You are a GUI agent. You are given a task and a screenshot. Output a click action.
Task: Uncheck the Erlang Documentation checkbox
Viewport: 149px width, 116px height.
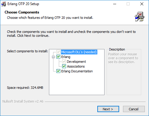click(x=58, y=71)
